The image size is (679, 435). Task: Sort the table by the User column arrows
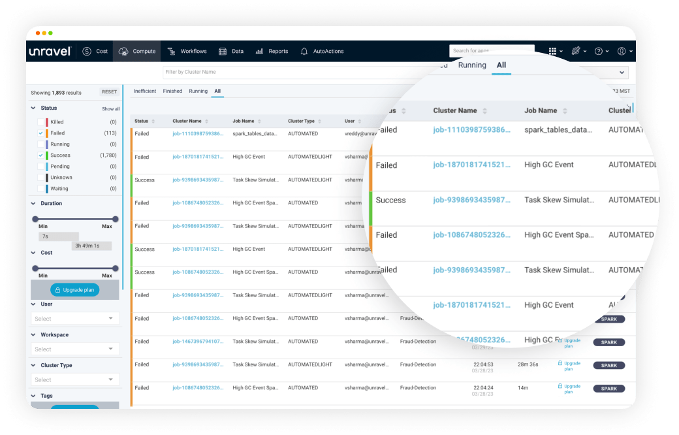(x=360, y=121)
